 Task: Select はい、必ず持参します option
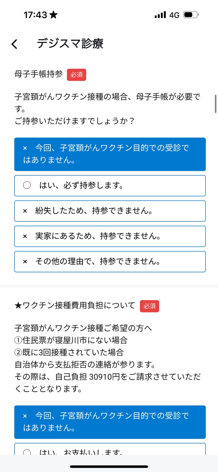click(x=110, y=186)
